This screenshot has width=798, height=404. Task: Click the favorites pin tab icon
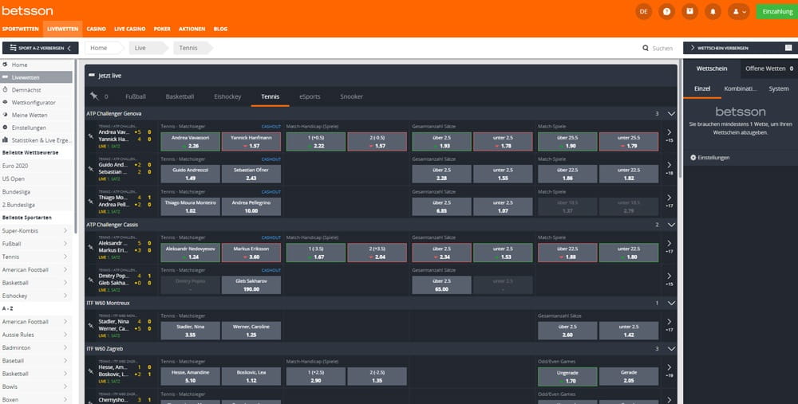point(94,96)
